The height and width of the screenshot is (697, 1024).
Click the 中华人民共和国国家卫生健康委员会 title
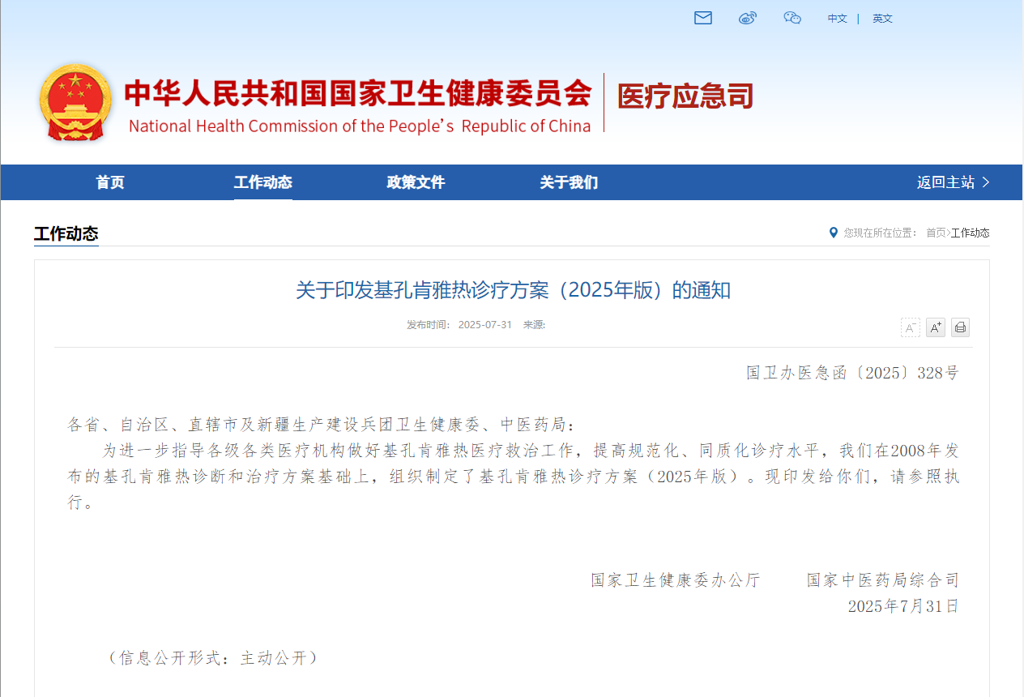pyautogui.click(x=358, y=94)
